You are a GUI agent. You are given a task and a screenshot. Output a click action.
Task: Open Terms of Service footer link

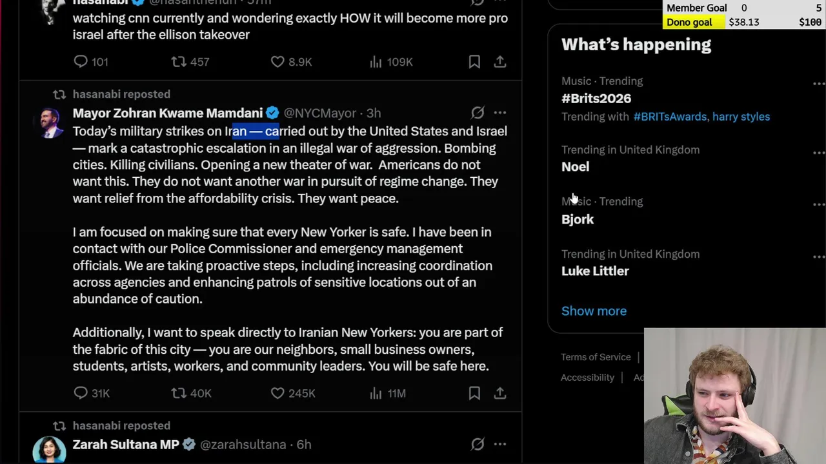tap(596, 357)
